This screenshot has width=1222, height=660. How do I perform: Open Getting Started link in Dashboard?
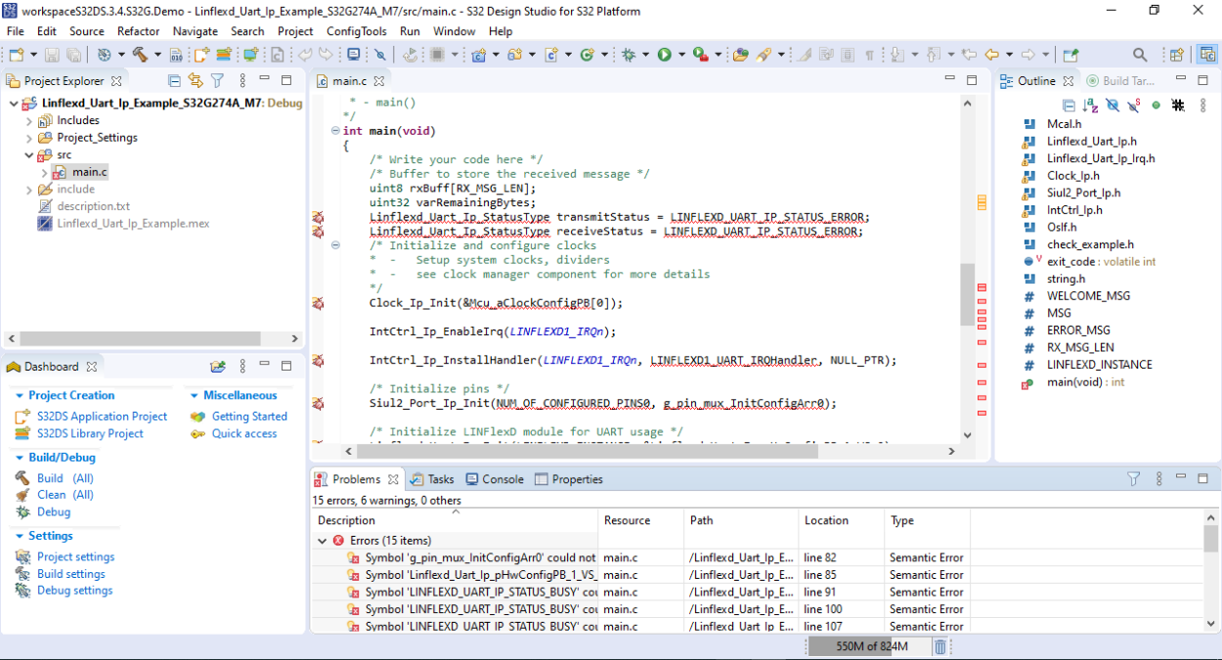pyautogui.click(x=249, y=417)
